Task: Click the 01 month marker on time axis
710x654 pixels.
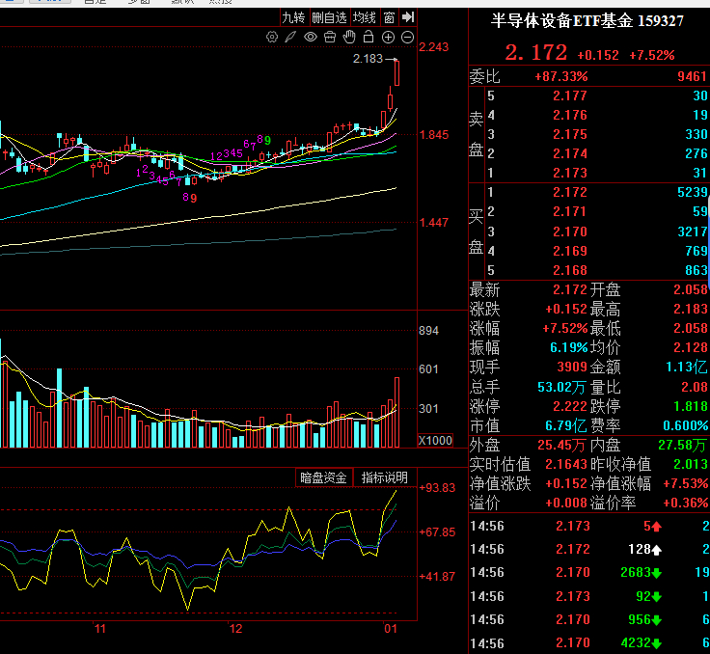Action: (391, 629)
